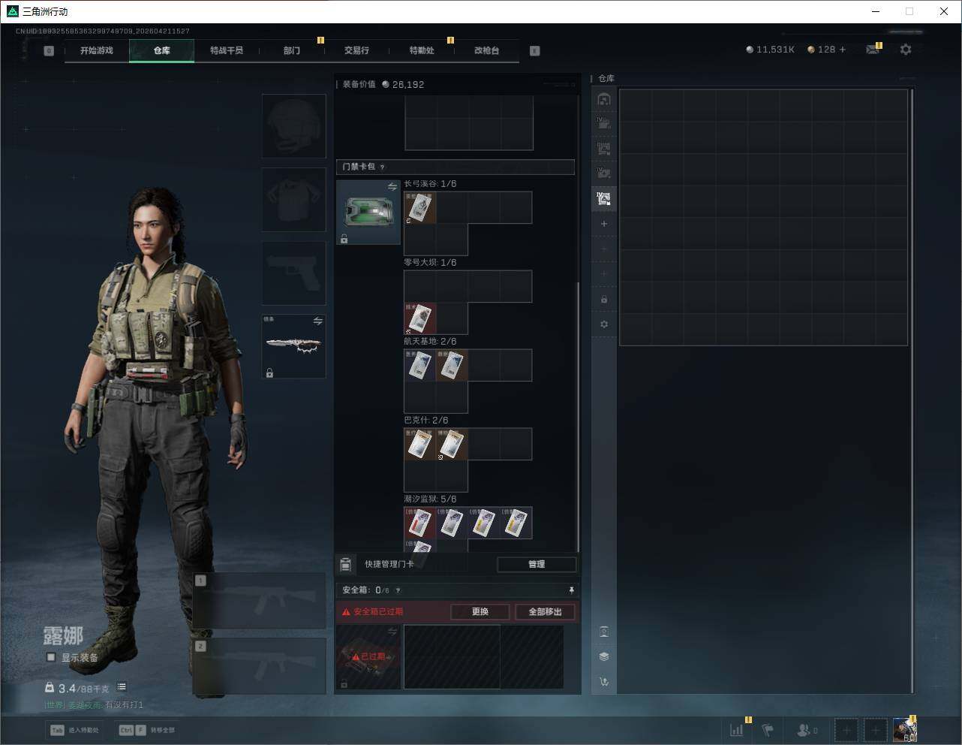Screen dimensions: 962x745
Task: Switch to the 改枪台 tab
Action: 486,50
